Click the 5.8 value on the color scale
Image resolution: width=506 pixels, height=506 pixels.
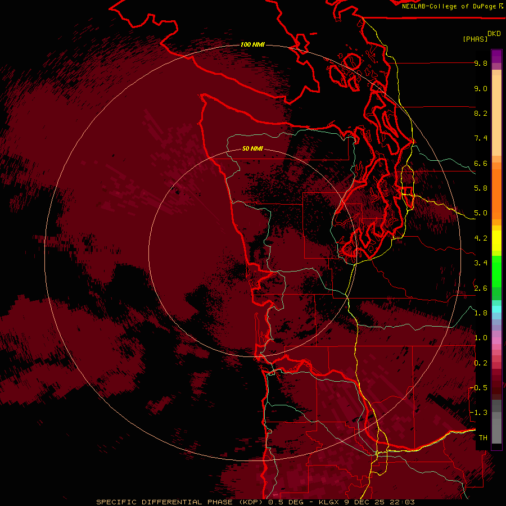point(481,188)
